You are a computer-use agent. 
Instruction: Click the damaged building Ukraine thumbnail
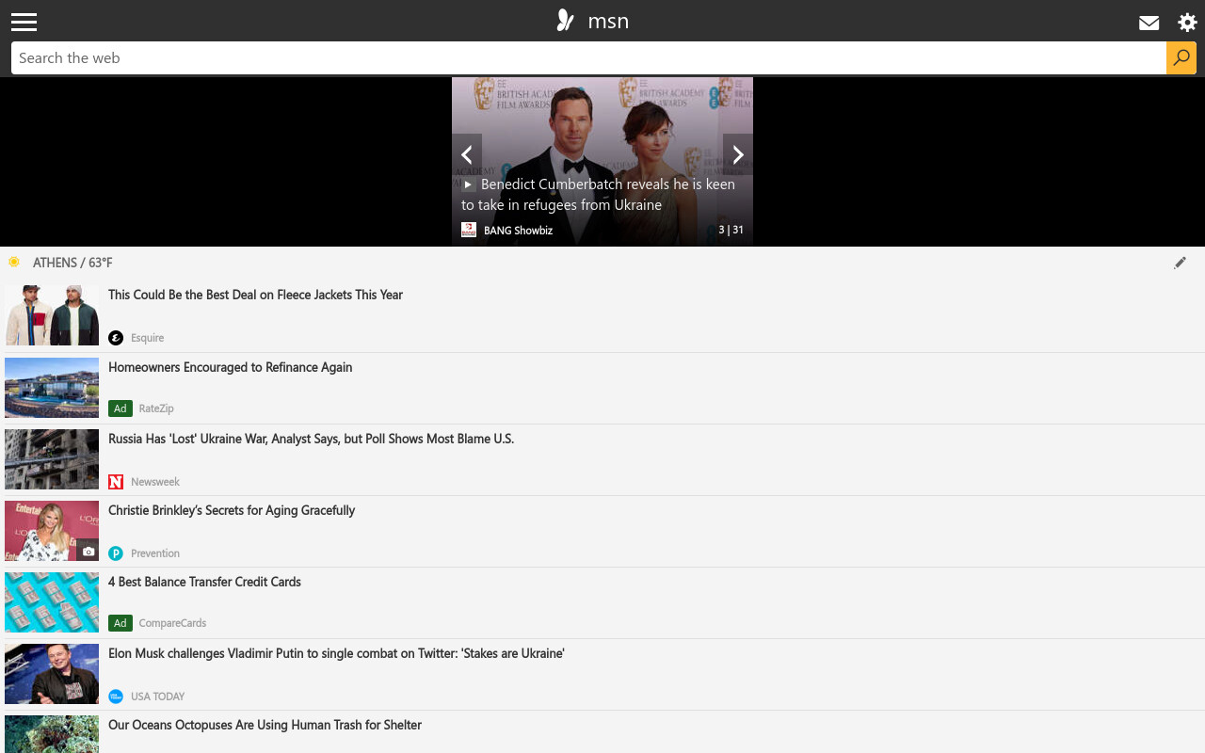(52, 459)
